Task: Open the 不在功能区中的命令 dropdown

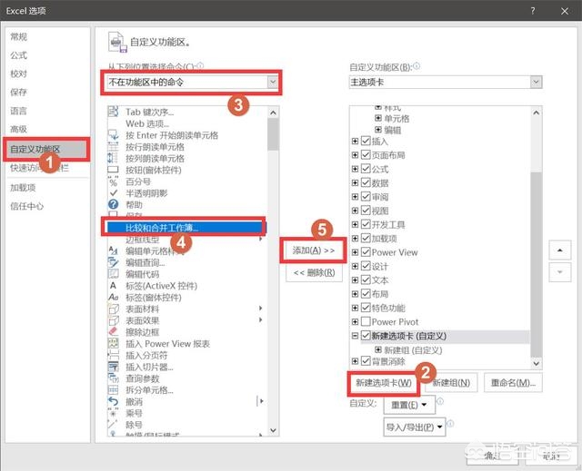Action: [x=273, y=82]
